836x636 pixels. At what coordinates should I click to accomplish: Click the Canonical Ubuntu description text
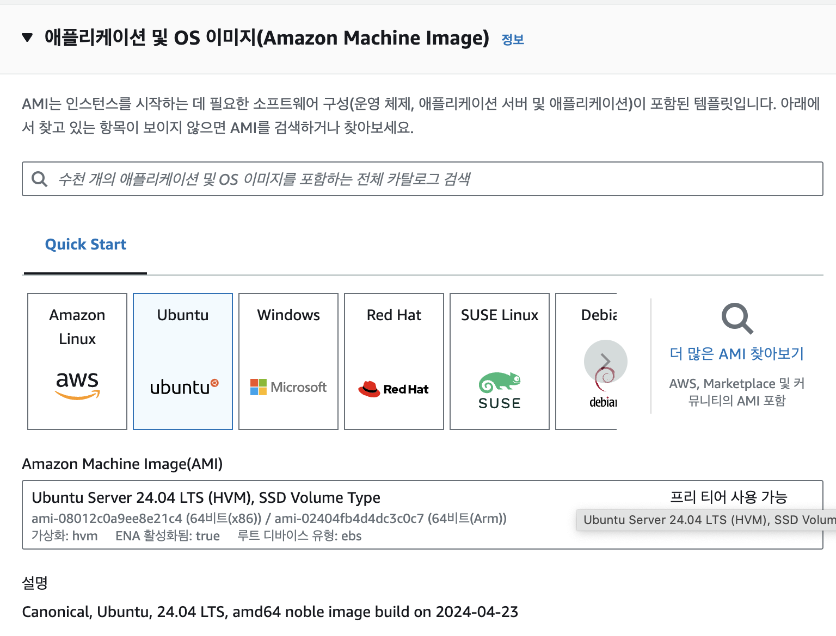270,612
